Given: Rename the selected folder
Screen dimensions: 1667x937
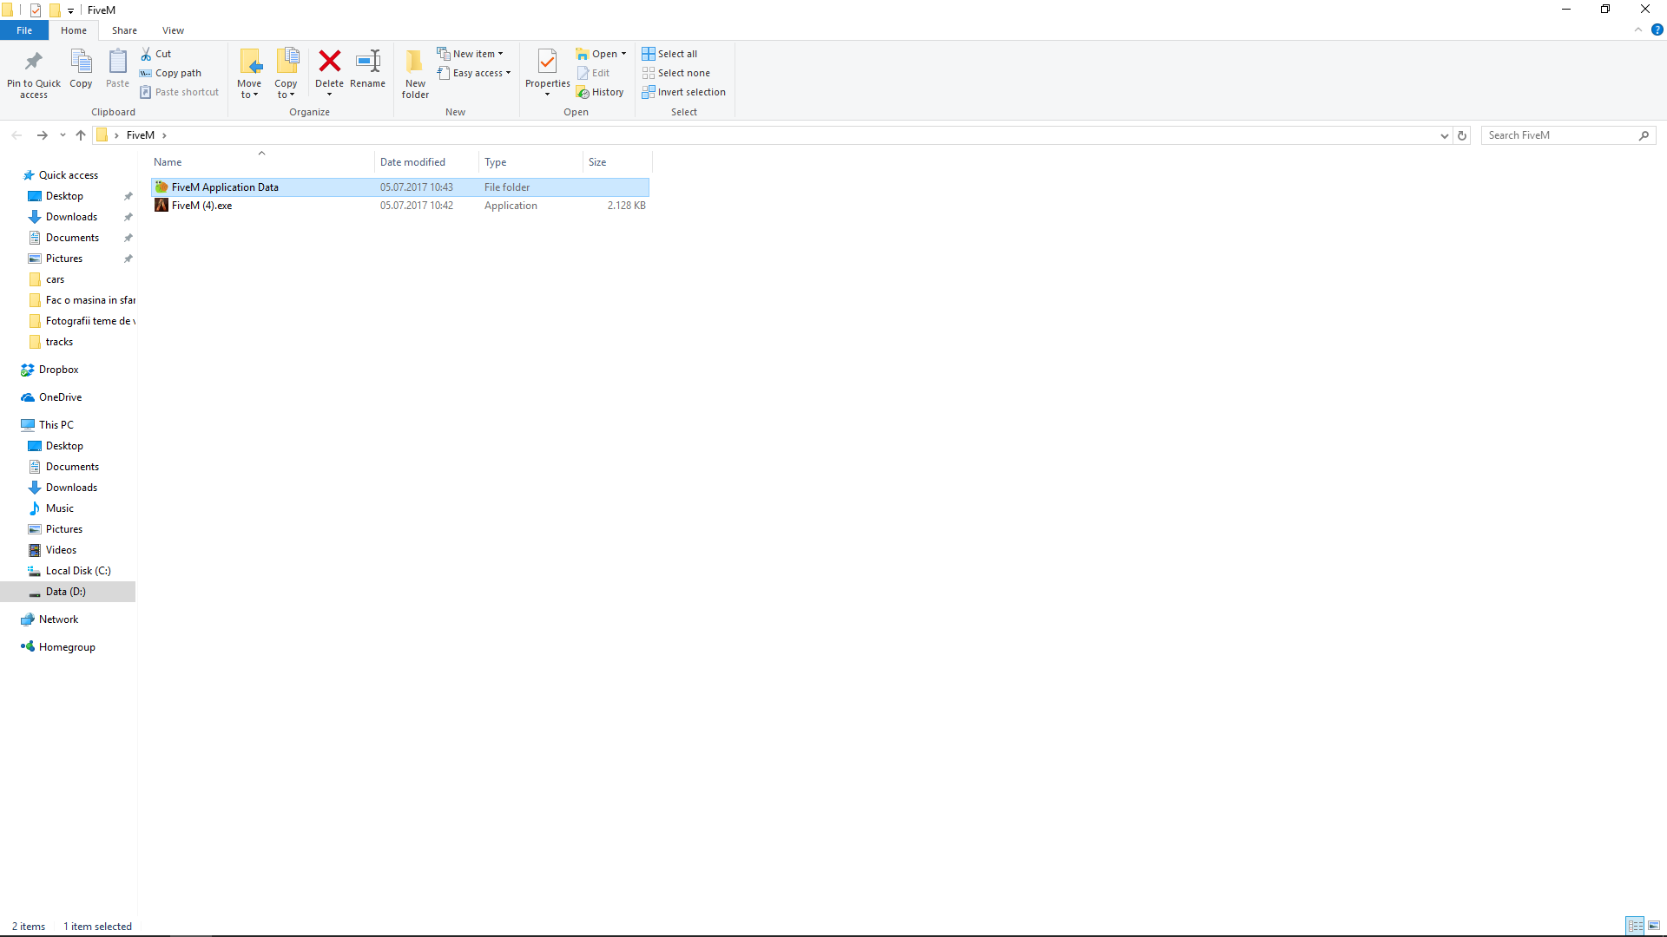Looking at the screenshot, I should (368, 69).
